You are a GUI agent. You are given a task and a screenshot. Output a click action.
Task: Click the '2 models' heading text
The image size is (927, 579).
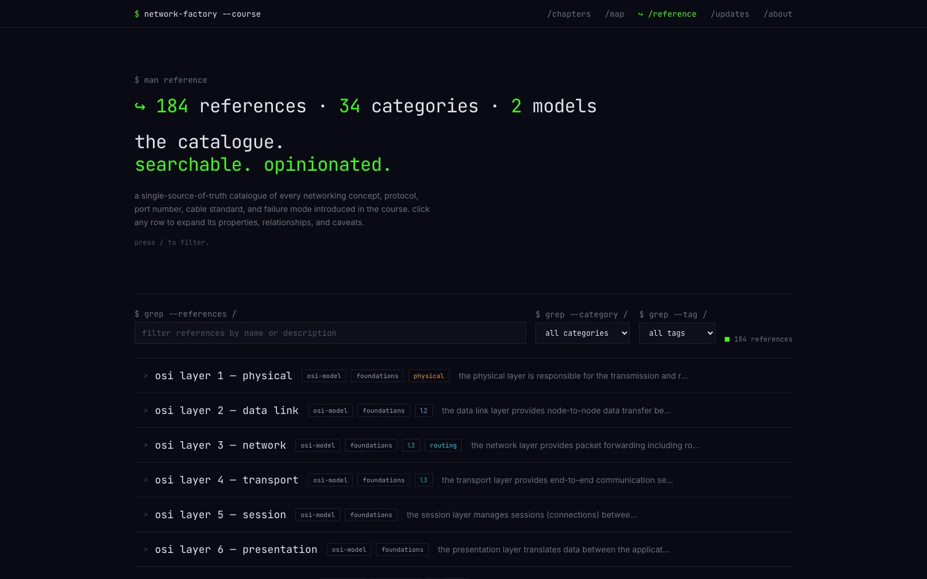click(554, 106)
